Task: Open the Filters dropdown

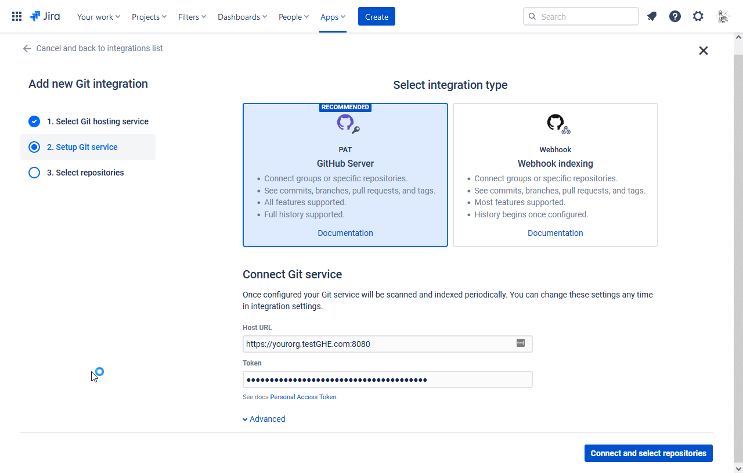Action: pos(192,17)
